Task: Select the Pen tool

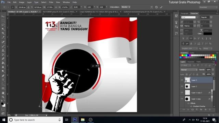Action: tap(3, 76)
